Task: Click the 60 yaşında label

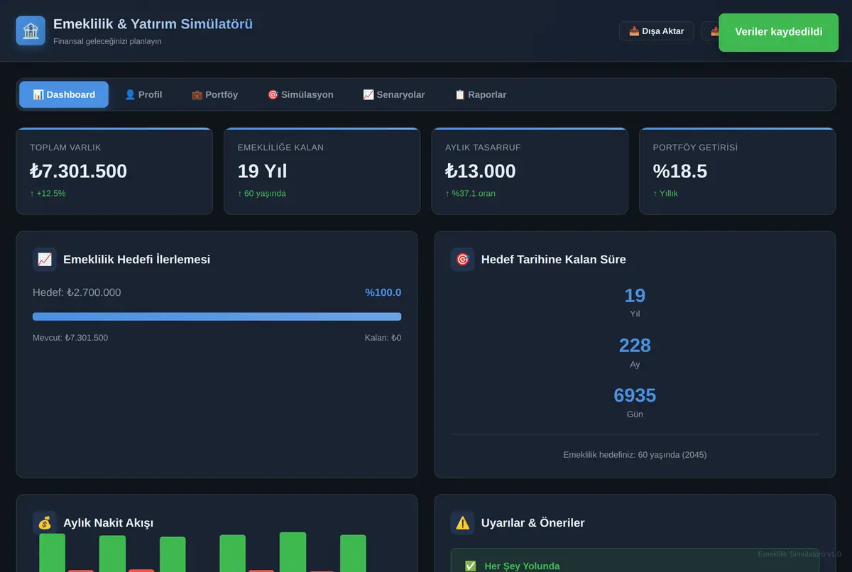Action: (x=262, y=193)
